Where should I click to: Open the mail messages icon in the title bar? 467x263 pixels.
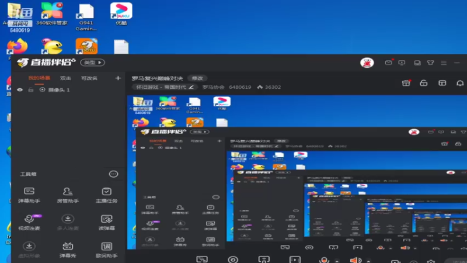[x=388, y=63]
